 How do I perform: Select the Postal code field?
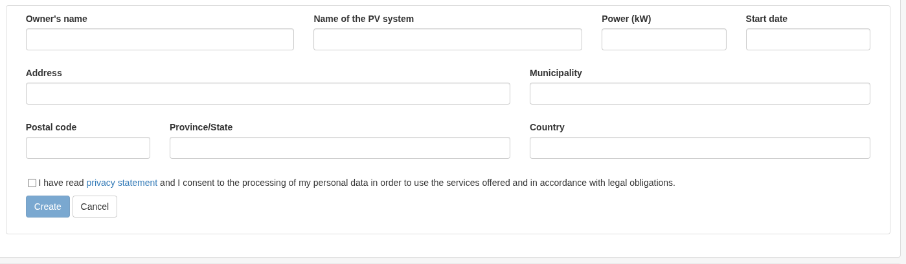pos(87,148)
